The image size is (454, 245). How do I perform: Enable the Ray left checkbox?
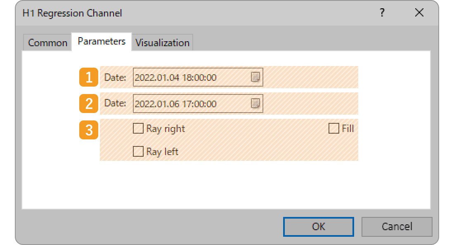(x=138, y=151)
